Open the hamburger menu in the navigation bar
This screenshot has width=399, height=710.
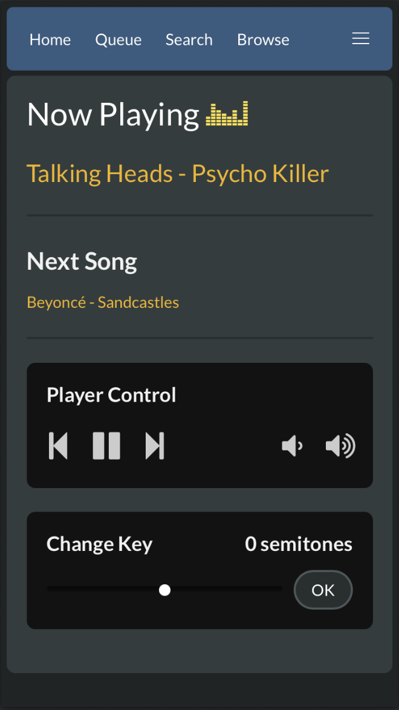click(360, 38)
